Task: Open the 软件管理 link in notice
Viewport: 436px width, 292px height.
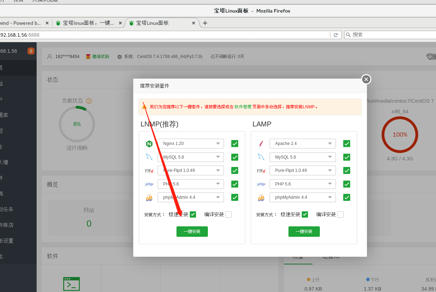Action: point(243,107)
